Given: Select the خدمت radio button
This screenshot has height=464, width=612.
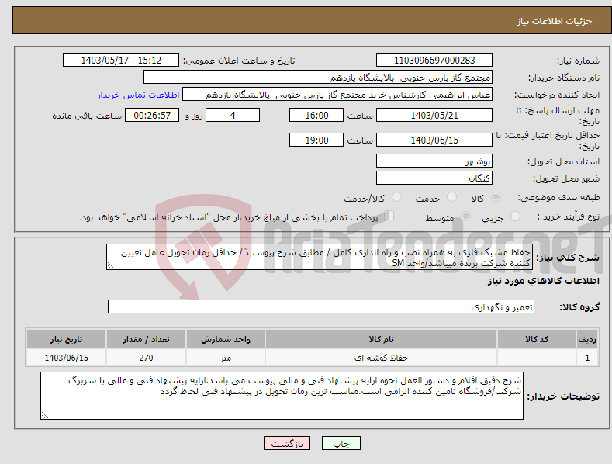Looking at the screenshot, I should 451,197.
